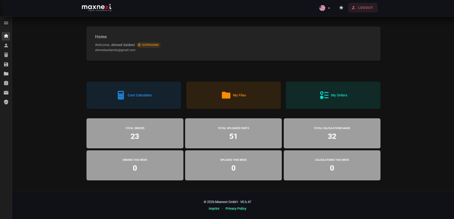Go to the My Orders card
The image size is (454, 219).
[x=333, y=95]
